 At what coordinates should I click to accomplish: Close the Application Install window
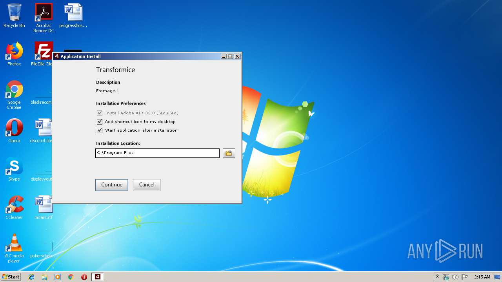237,56
